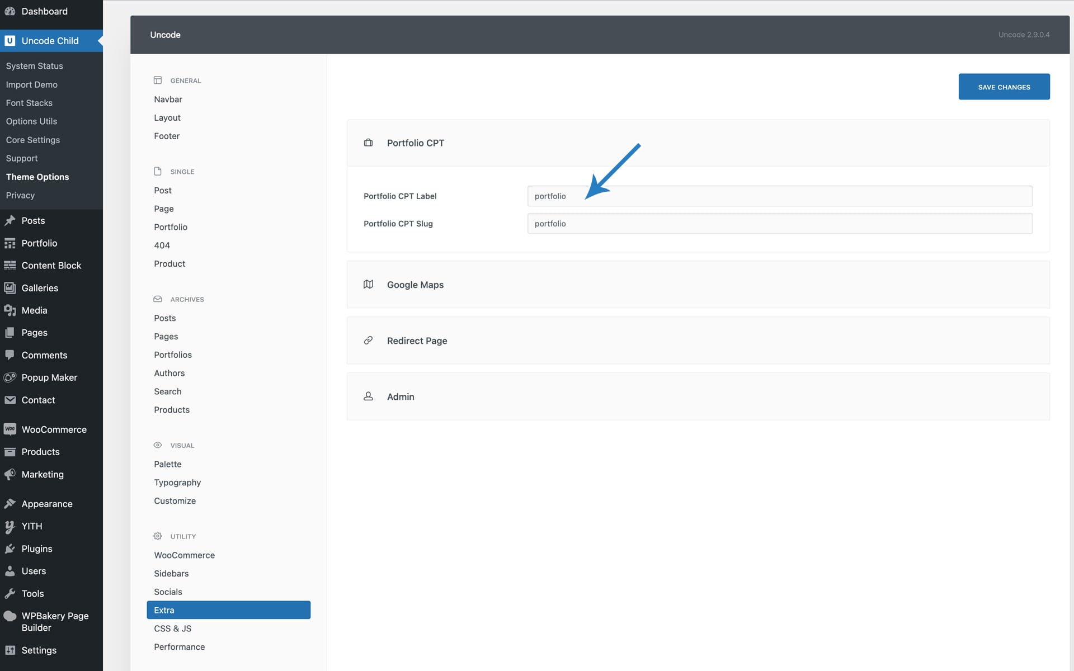This screenshot has height=671, width=1074.
Task: Click the Uncode Child logo icon
Action: [10, 41]
